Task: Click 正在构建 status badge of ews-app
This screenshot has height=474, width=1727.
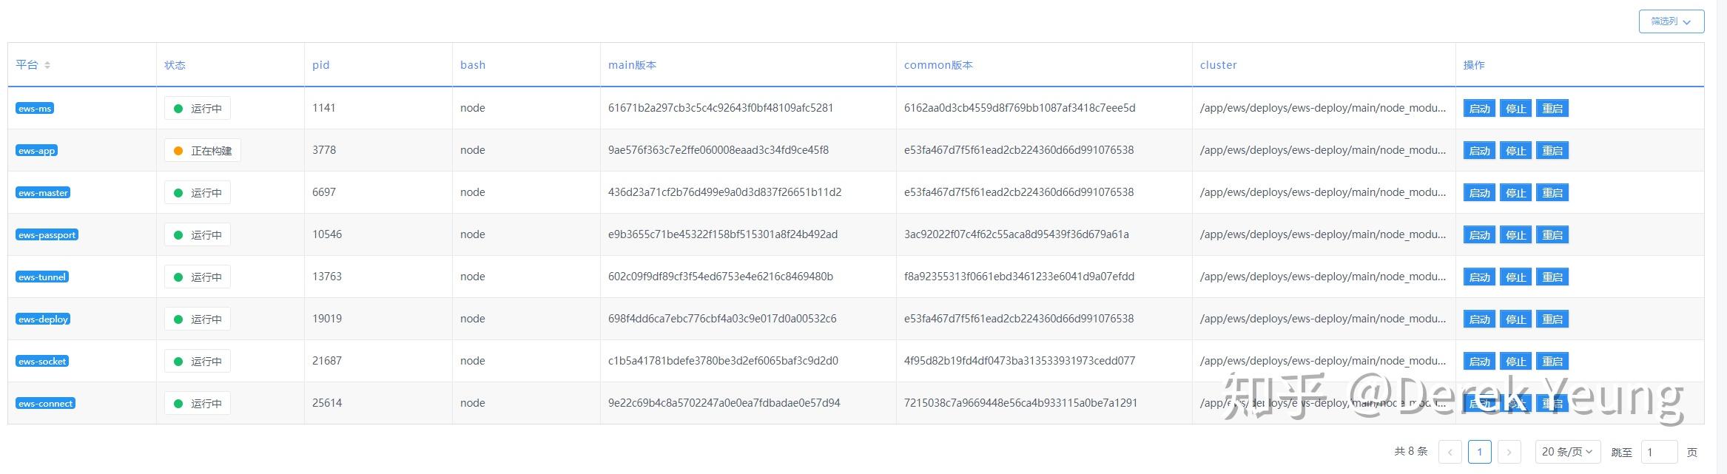Action: (x=203, y=151)
